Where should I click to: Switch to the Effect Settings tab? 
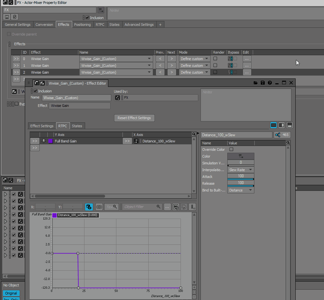click(x=42, y=126)
